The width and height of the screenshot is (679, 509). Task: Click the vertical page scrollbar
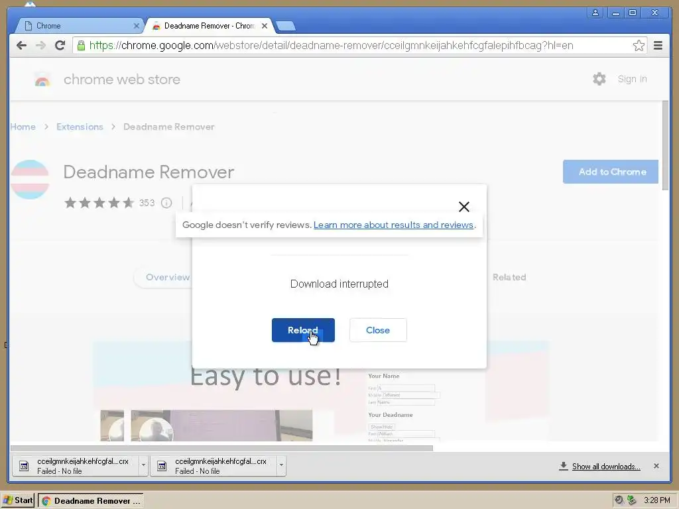(666, 145)
